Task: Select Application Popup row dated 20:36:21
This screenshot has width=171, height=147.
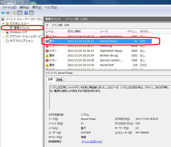Action: [x=98, y=51]
